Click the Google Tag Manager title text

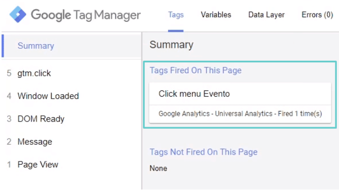coord(86,15)
